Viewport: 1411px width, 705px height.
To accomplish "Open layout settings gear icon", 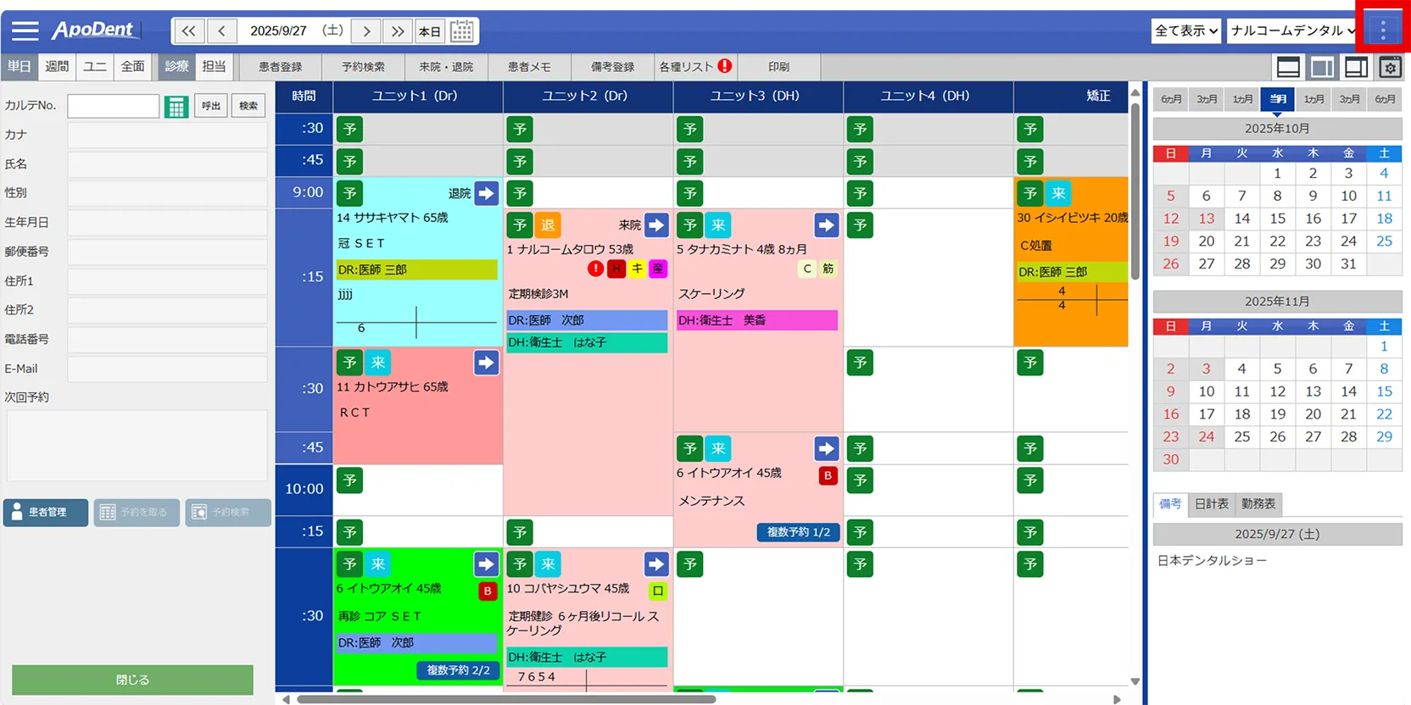I will [1390, 67].
